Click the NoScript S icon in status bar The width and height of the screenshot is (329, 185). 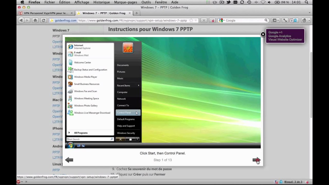(x=276, y=182)
